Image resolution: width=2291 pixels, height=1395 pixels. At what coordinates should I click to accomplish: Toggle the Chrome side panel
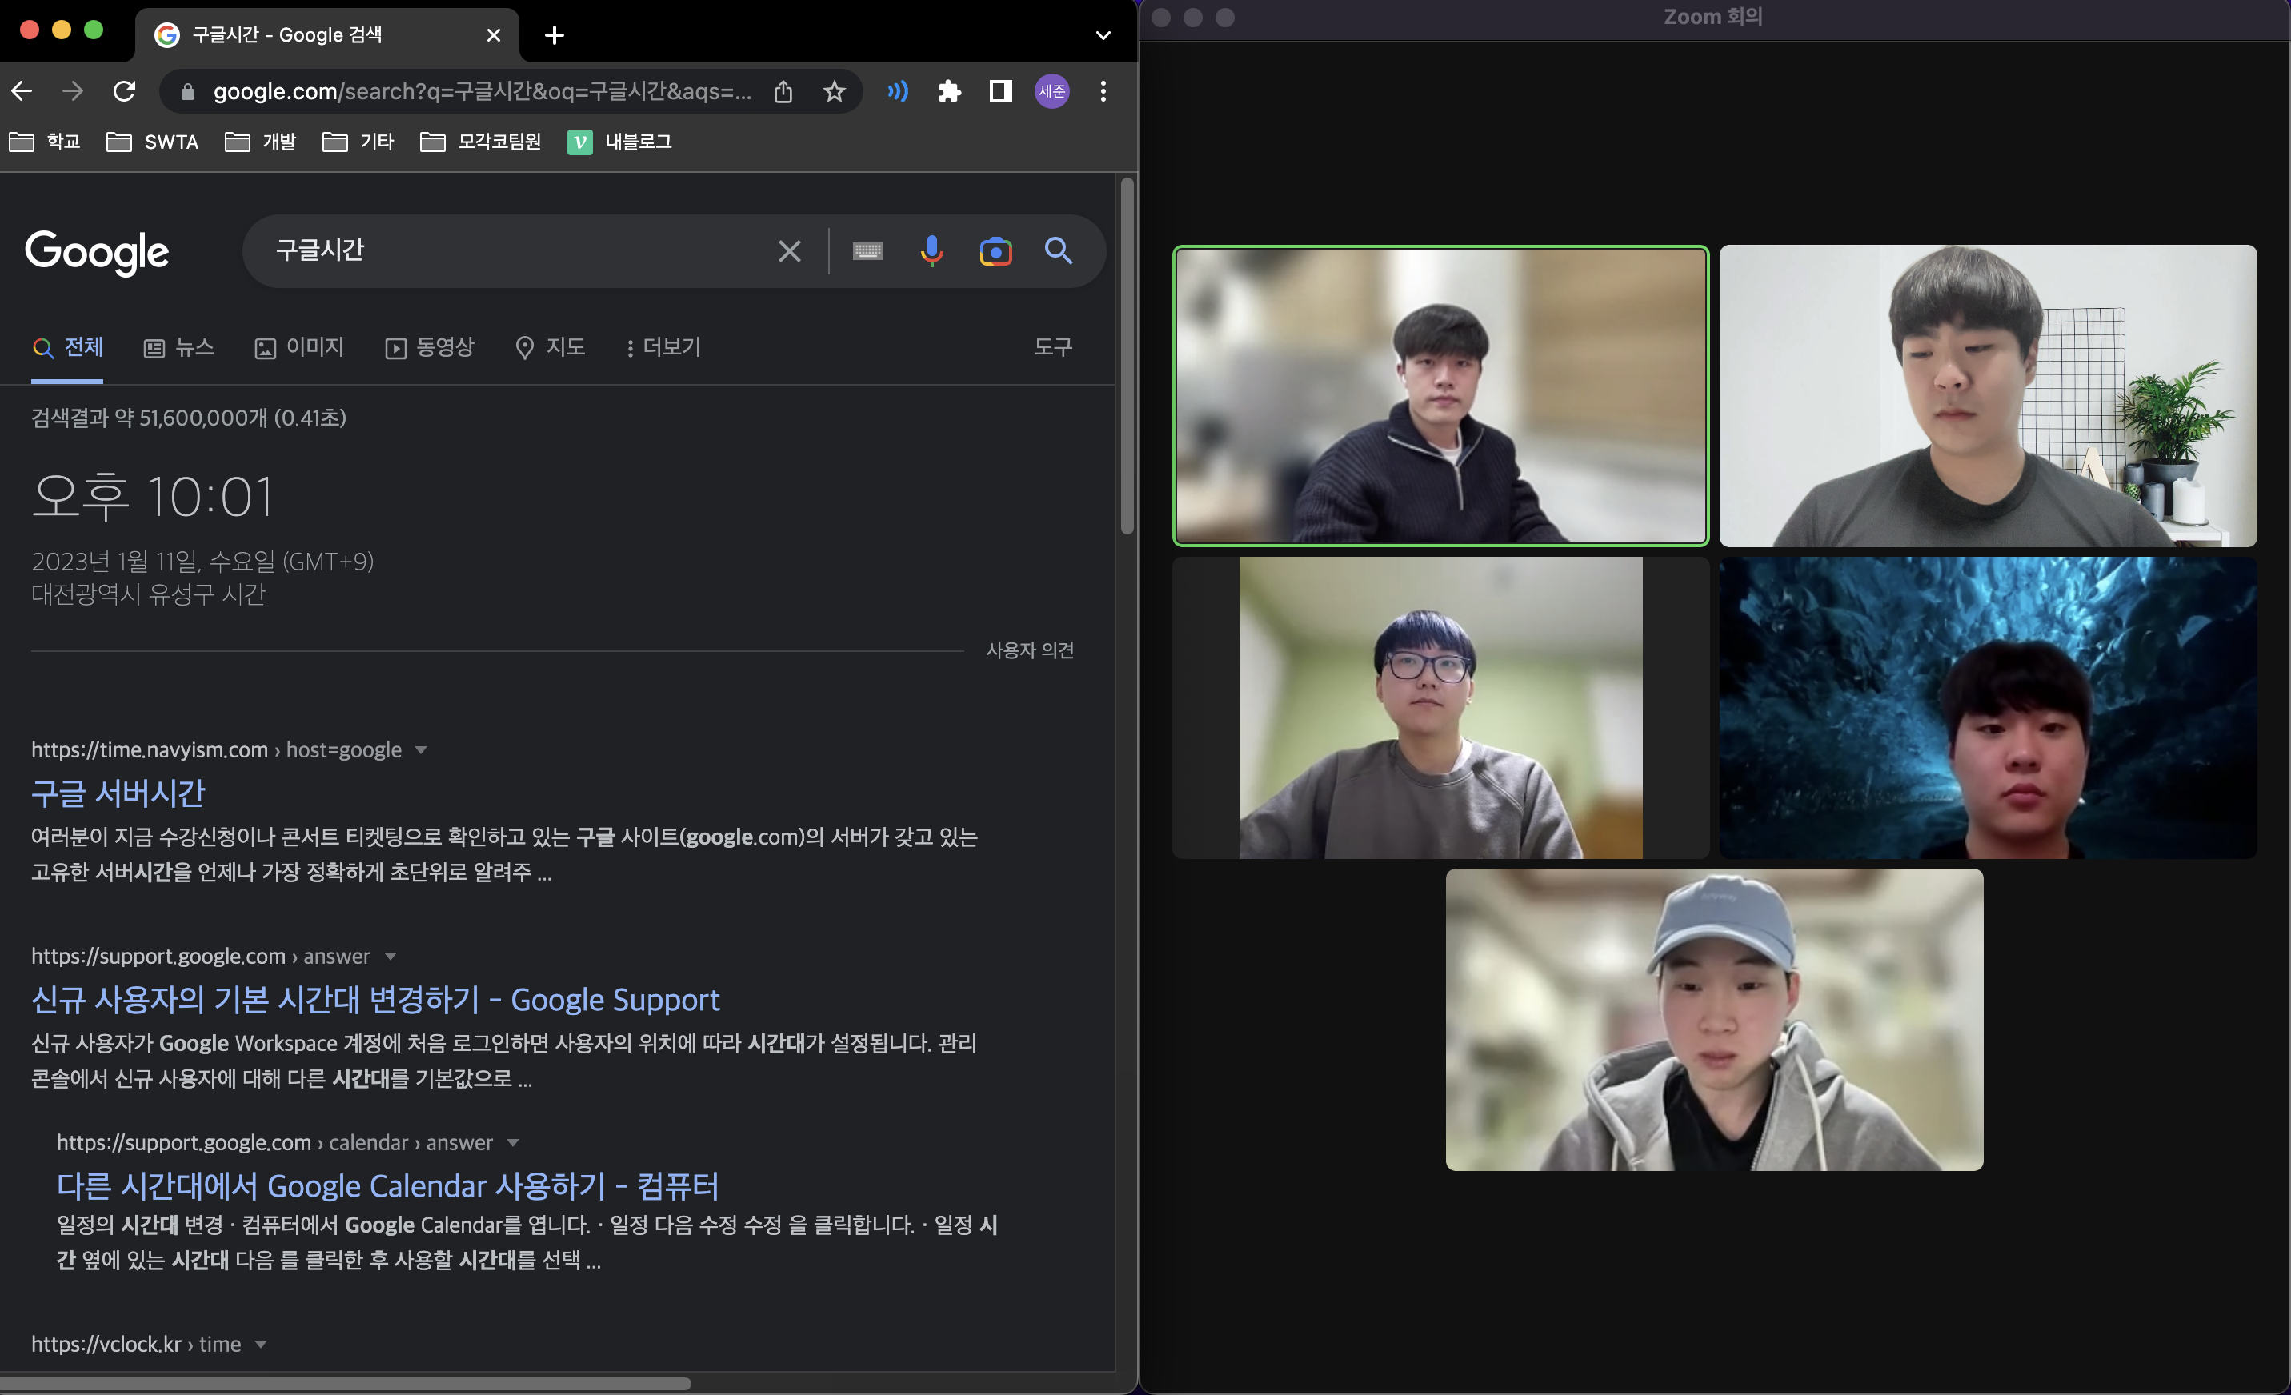[1000, 91]
